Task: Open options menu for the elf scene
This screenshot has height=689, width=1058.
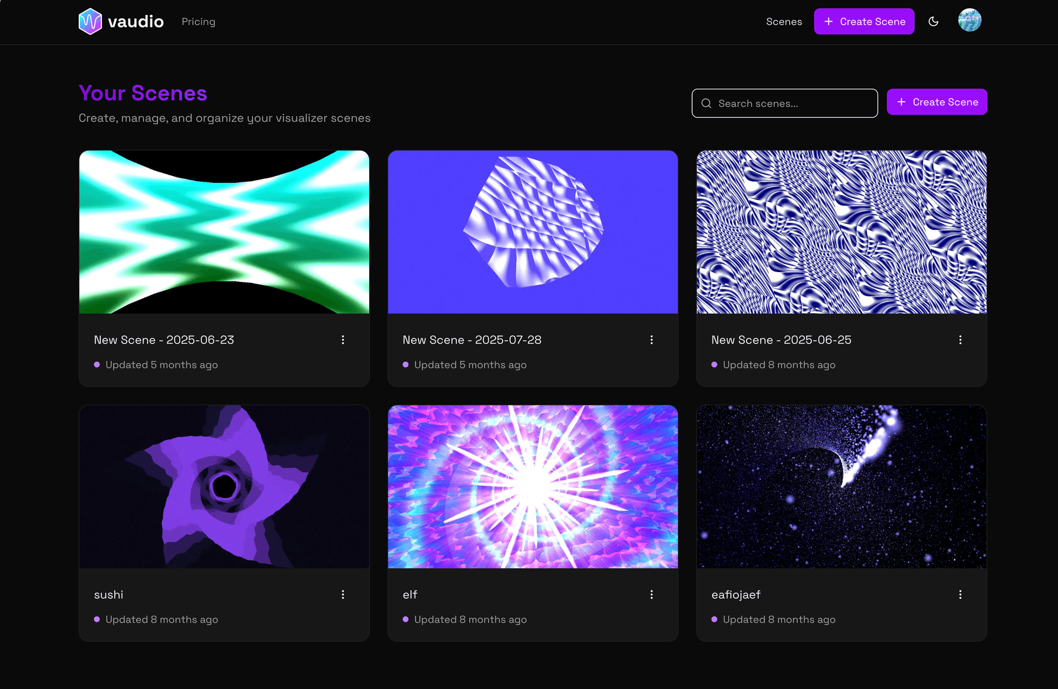Action: click(x=652, y=594)
